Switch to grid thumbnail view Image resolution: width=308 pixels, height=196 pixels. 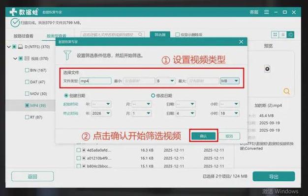click(275, 35)
